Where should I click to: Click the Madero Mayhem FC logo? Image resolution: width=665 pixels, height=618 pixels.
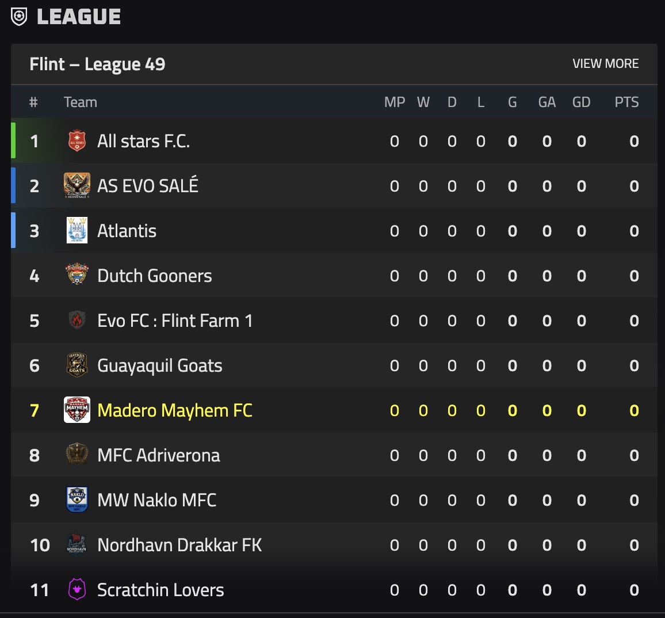tap(77, 410)
